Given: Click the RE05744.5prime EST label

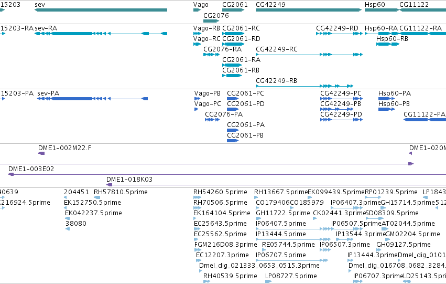Looking at the screenshot, I should pyautogui.click(x=288, y=245).
